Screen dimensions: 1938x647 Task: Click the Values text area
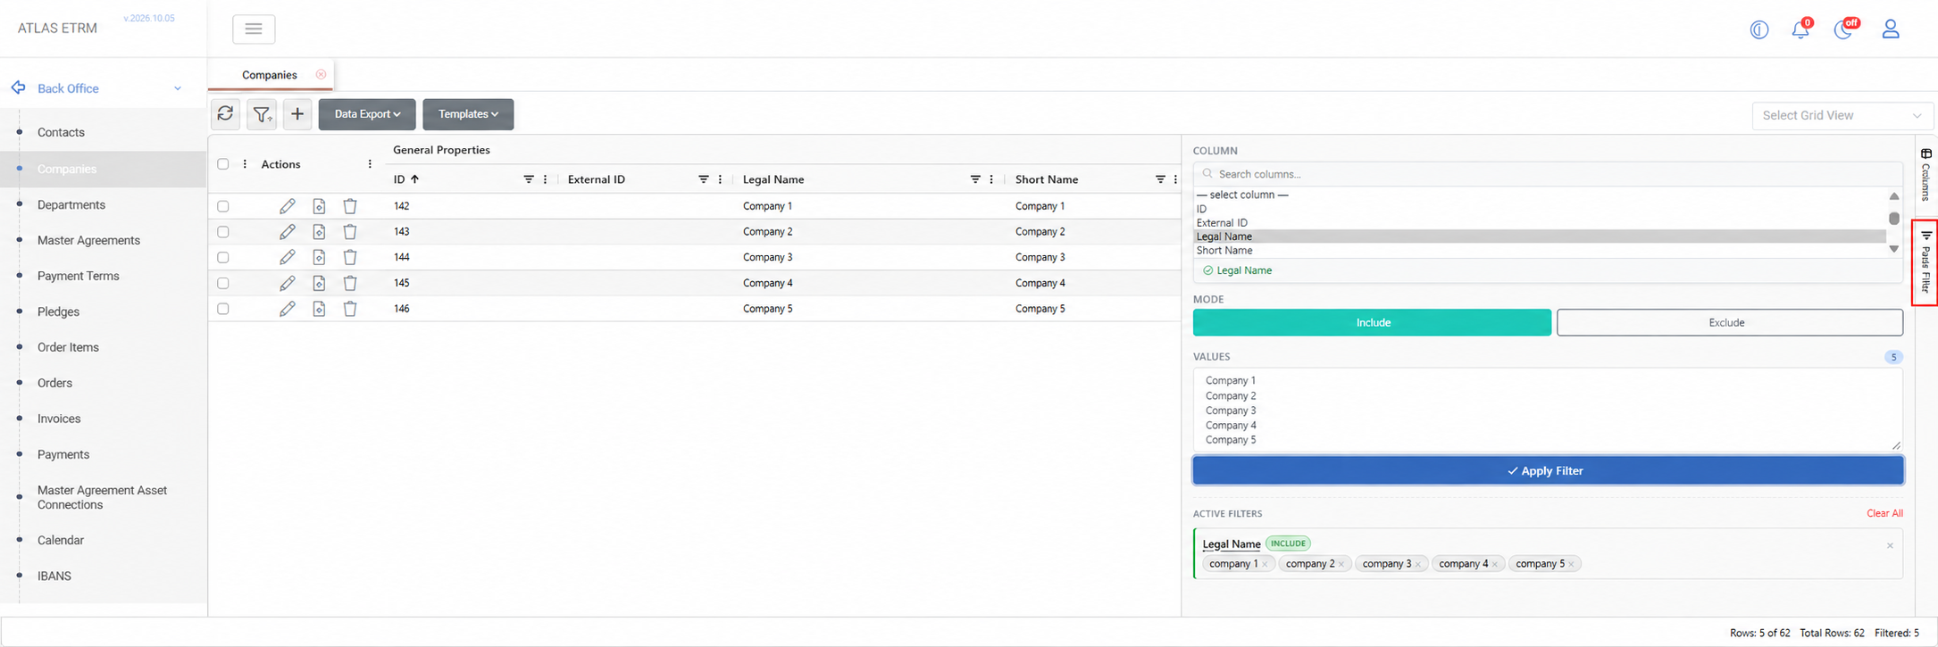[1548, 410]
